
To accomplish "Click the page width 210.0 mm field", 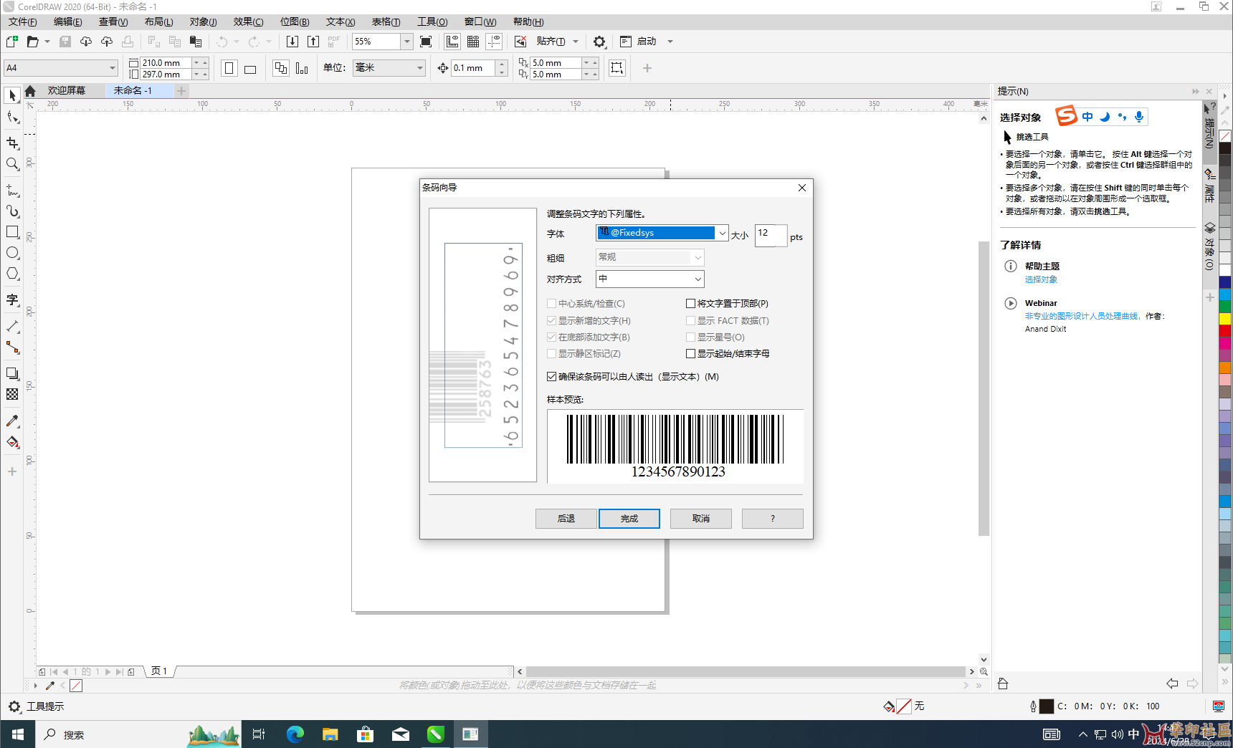I will click(166, 63).
